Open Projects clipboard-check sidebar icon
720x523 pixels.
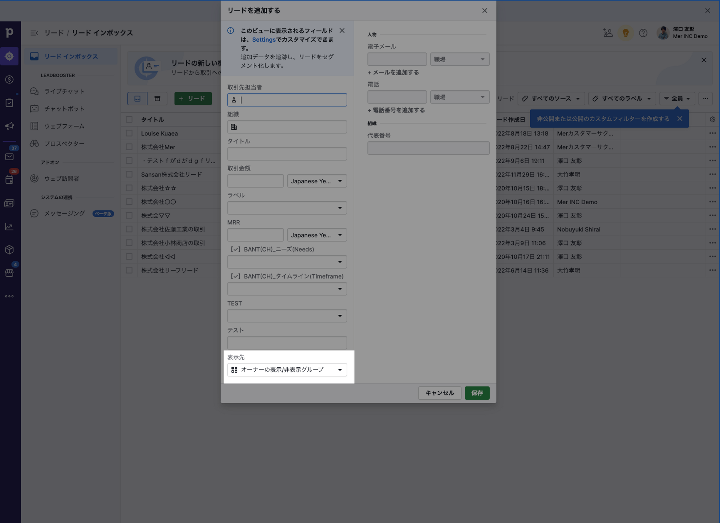tap(9, 103)
